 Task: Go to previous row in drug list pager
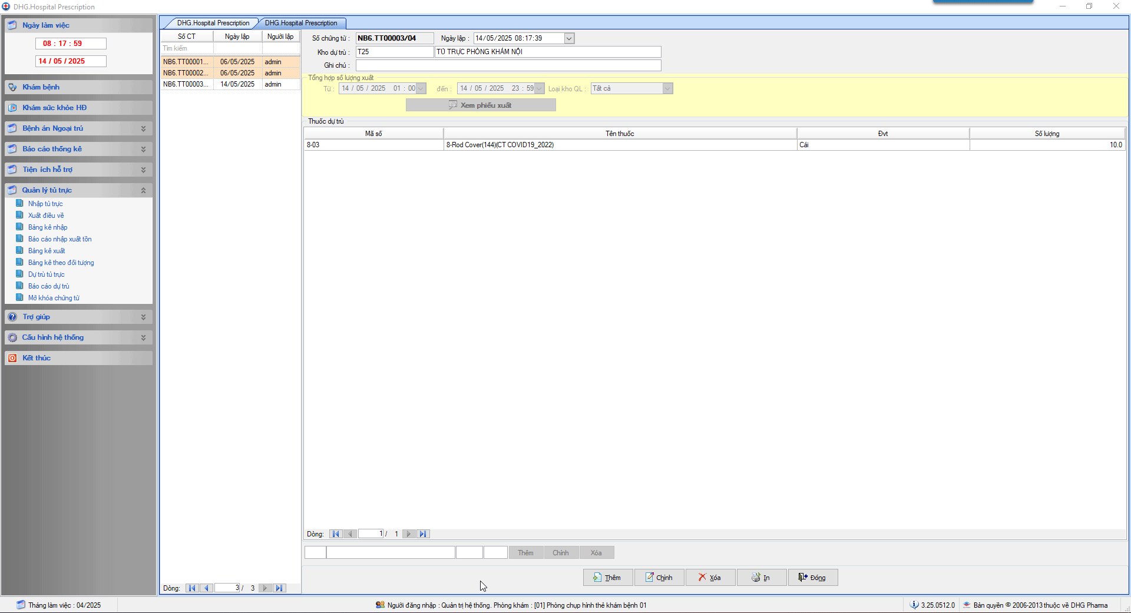click(x=350, y=534)
